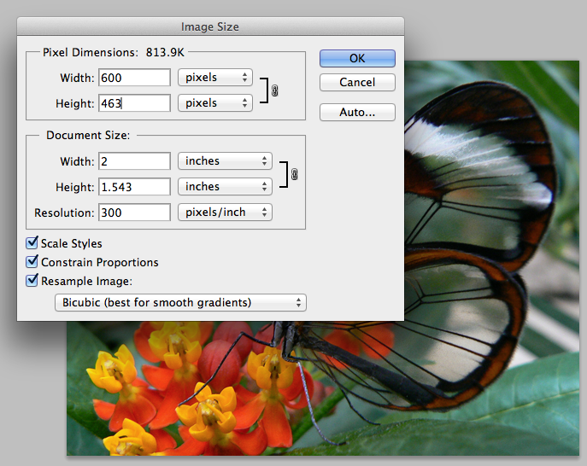This screenshot has height=466, width=587.
Task: Click Cancel to dismiss Image Size
Action: click(x=357, y=83)
